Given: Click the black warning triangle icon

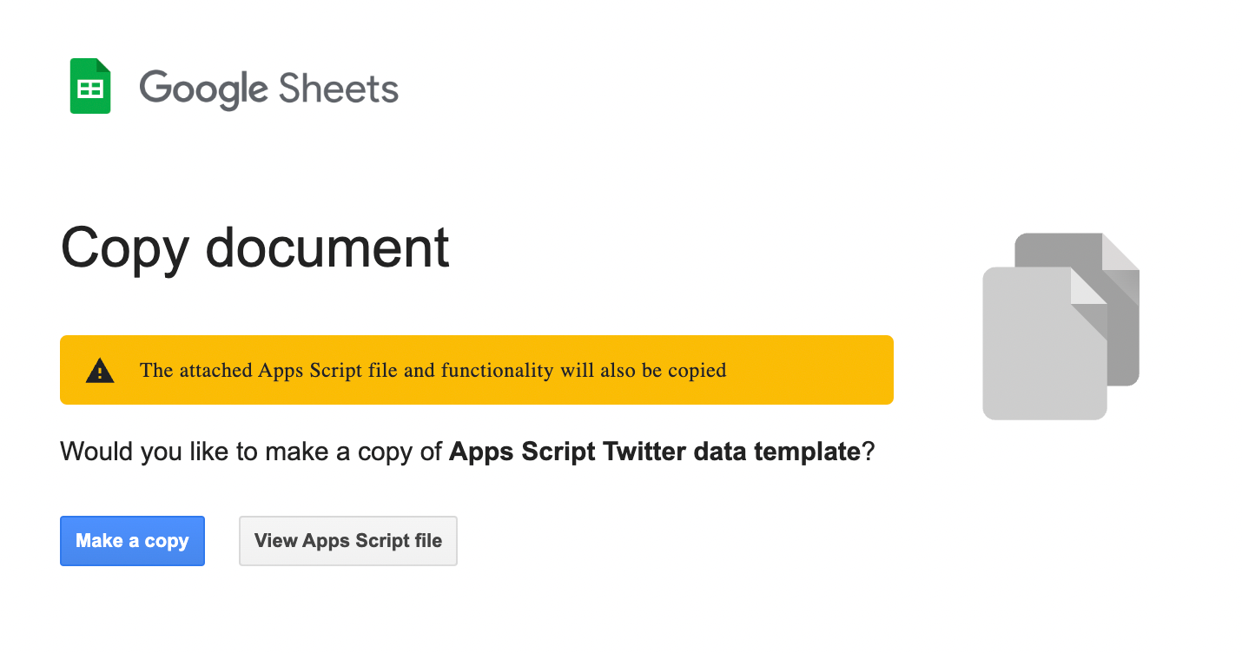Looking at the screenshot, I should pos(101,371).
